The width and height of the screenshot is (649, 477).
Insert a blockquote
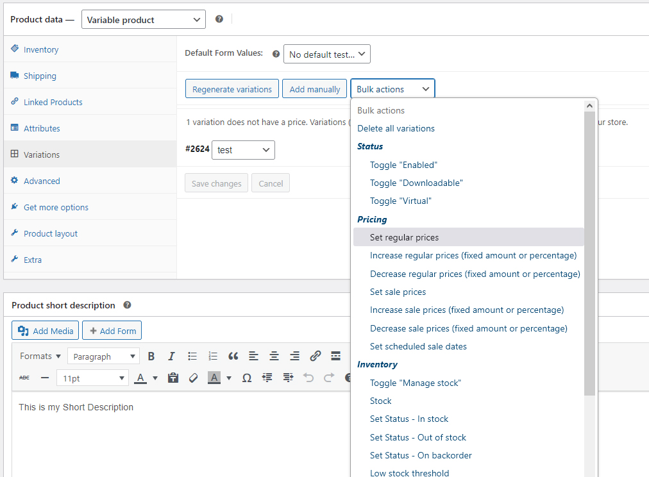tap(233, 356)
